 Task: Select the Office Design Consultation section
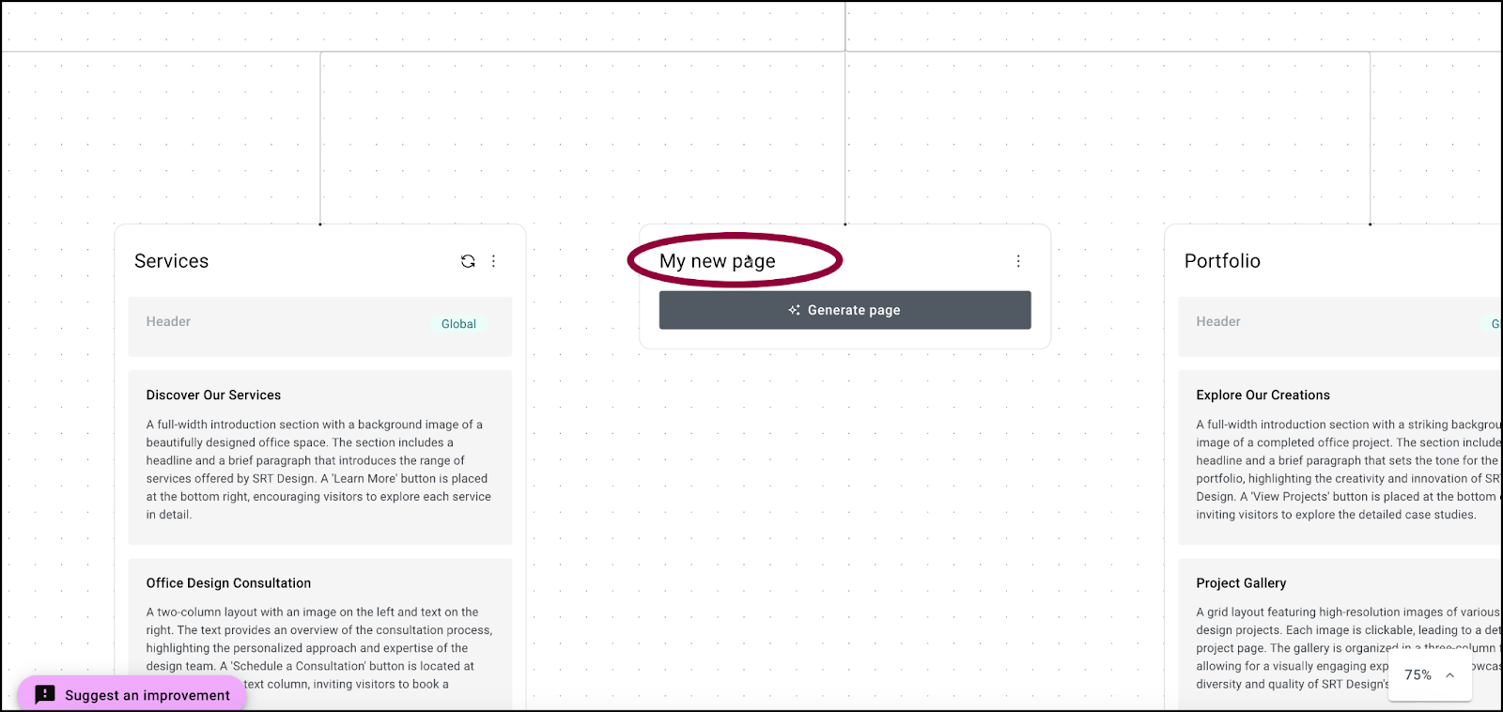click(x=320, y=635)
